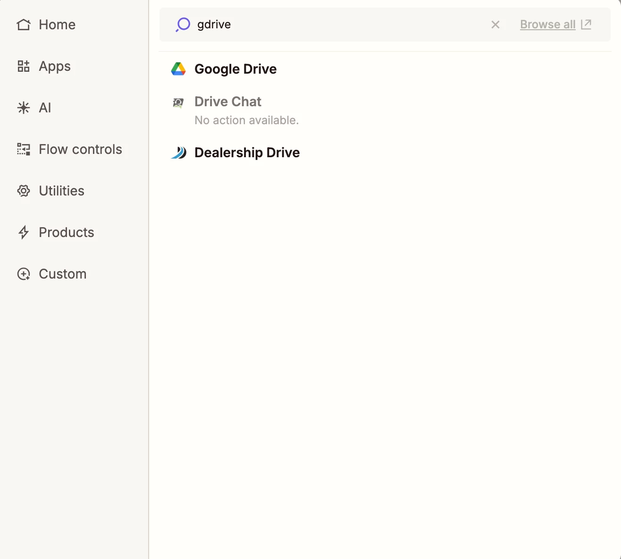
Task: Click the purple search magnifier icon
Action: point(183,25)
